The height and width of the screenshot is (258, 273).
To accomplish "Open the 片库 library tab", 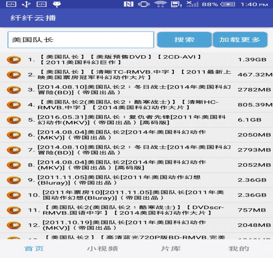I will (171, 248).
